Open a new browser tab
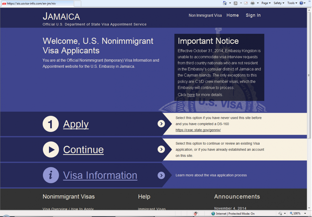Screen dimensions: 312x217 coord(77,4)
